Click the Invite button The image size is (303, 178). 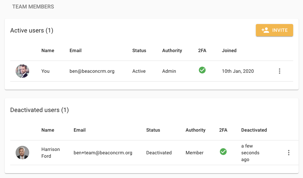274,30
